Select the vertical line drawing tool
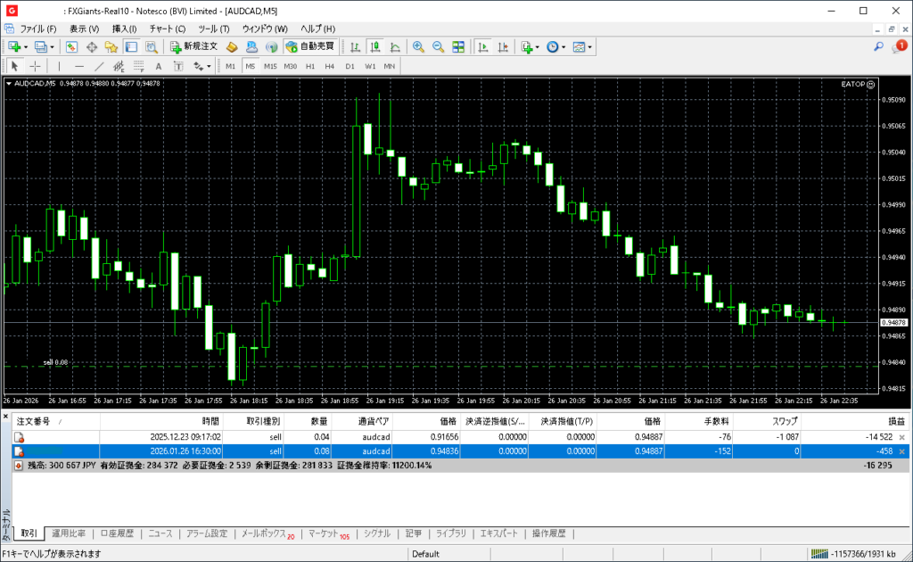 click(x=59, y=66)
